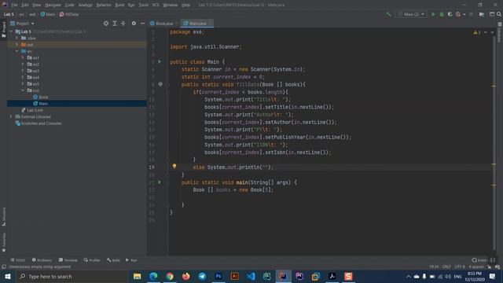Select Book class in project tree

43,97
